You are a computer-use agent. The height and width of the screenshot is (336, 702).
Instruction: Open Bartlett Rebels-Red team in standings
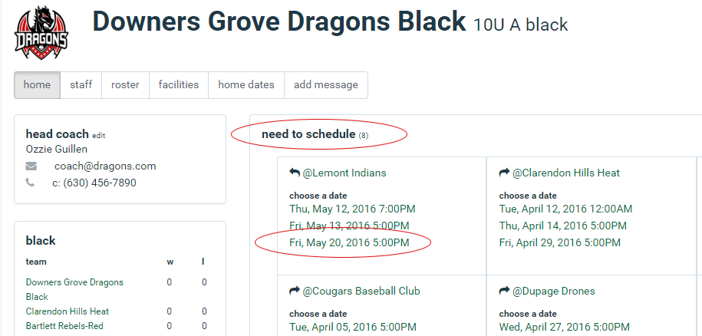(64, 326)
